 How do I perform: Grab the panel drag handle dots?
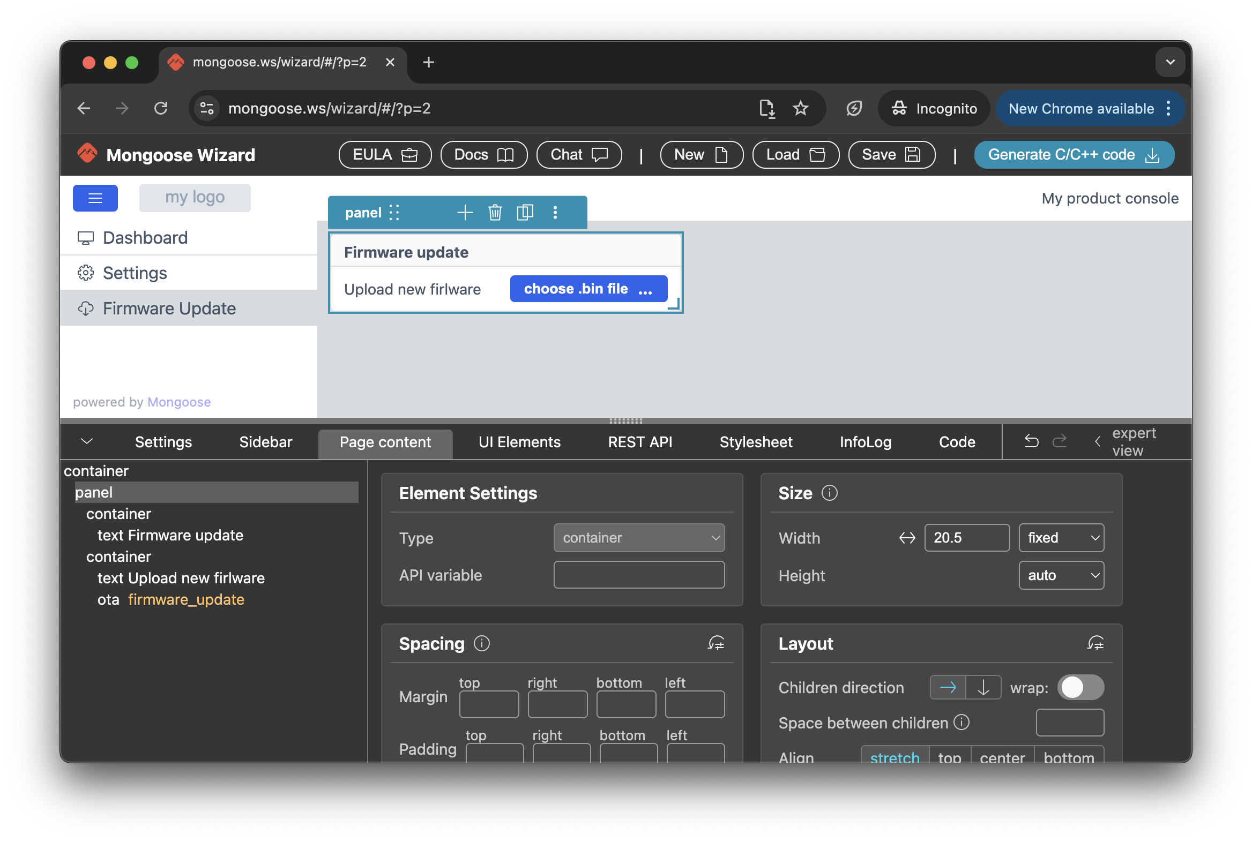point(394,213)
